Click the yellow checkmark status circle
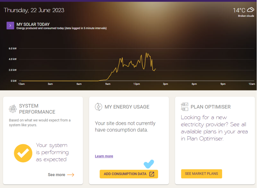Screen dimensions: 259x188 pos(23,153)
